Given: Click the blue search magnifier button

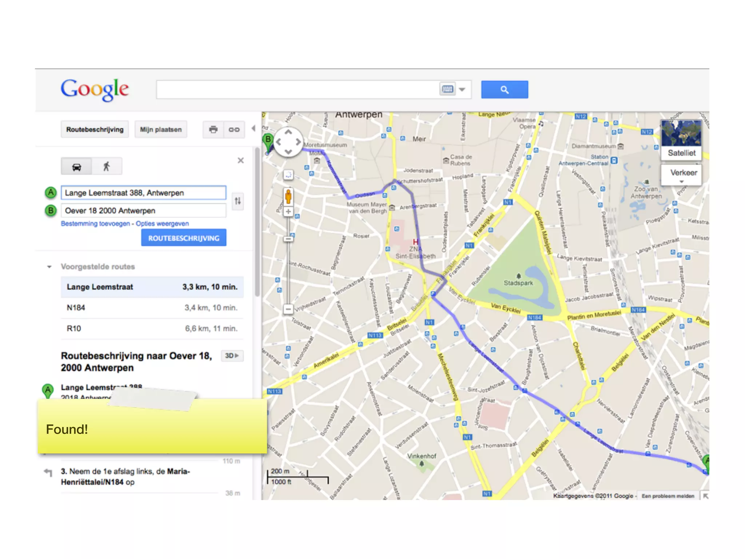Looking at the screenshot, I should point(504,90).
